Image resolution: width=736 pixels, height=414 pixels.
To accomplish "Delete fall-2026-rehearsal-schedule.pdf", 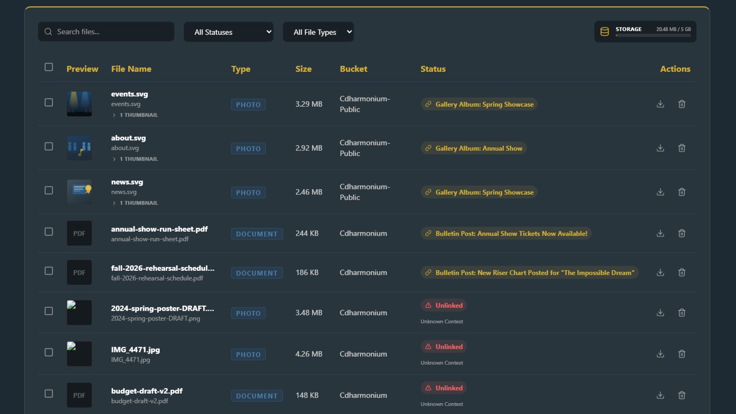I will 682,272.
